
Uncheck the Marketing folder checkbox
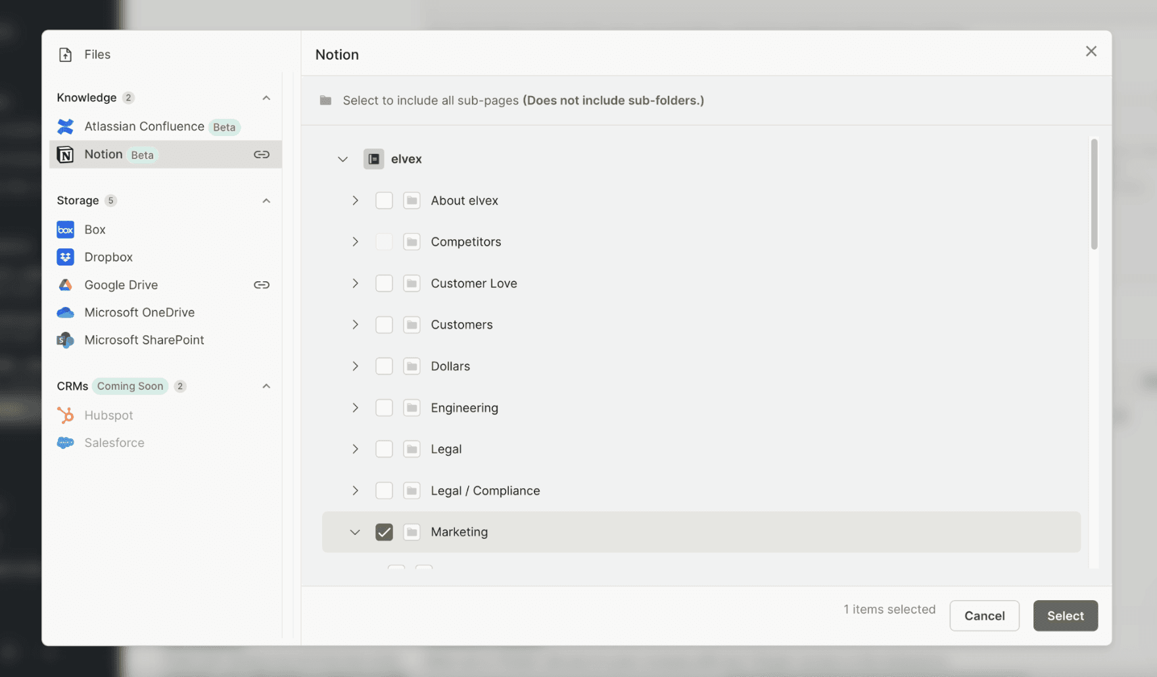(x=384, y=532)
